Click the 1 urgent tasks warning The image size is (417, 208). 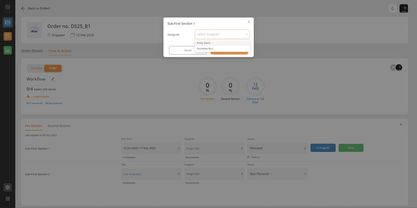[x=38, y=96]
